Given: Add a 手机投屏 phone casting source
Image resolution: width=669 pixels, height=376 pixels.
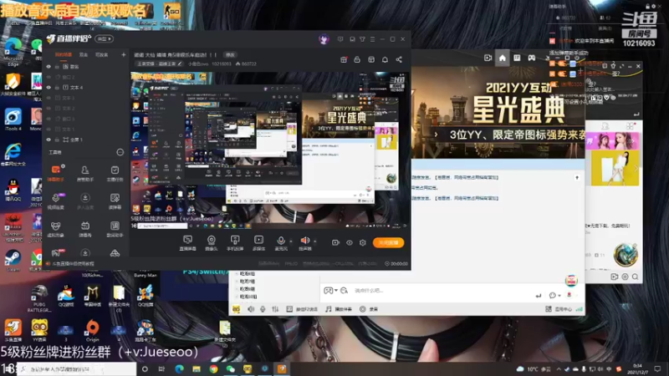Looking at the screenshot, I should click(x=235, y=242).
